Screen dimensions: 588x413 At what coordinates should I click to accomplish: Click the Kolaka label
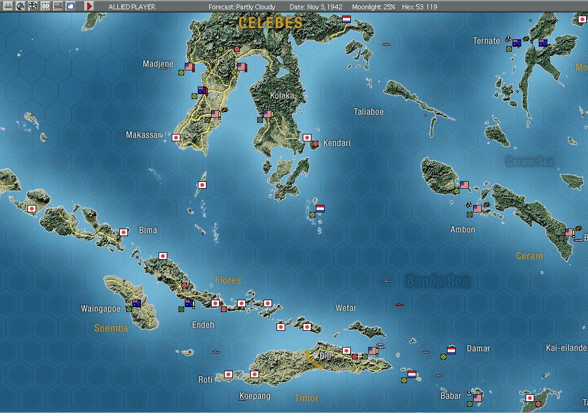pos(282,95)
